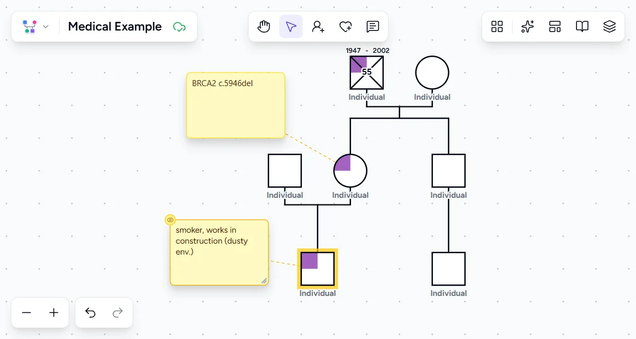
Task: Open the layout templates icon
Action: pos(555,27)
